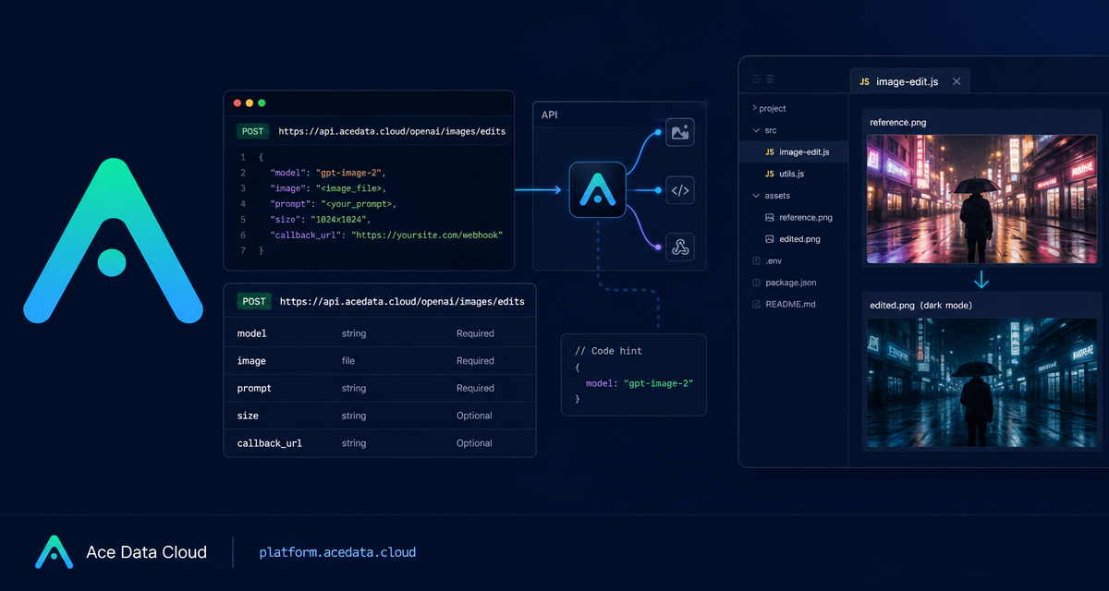Click the Ace Data Cloud footer logo icon
Image resolution: width=1109 pixels, height=591 pixels.
click(x=54, y=552)
